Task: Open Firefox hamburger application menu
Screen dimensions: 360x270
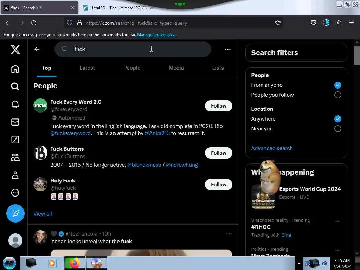Action: point(352,22)
